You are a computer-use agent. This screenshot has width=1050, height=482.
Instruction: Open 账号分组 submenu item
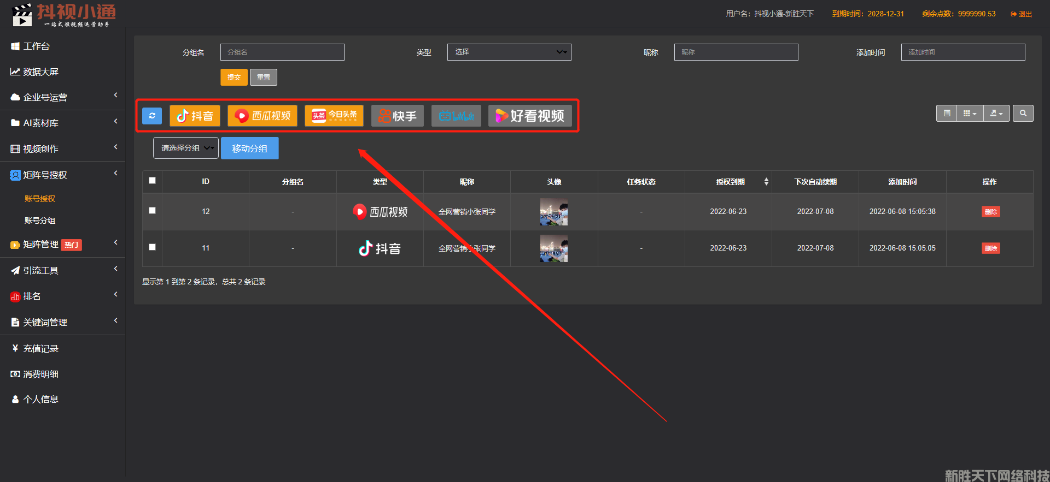point(40,221)
